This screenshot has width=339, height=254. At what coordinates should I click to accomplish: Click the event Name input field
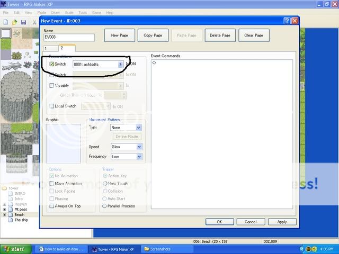(69, 38)
